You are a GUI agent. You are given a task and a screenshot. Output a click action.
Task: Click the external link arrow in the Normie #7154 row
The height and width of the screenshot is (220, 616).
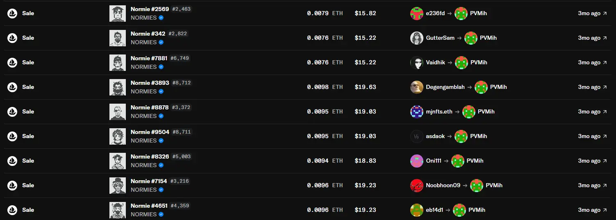coord(605,186)
